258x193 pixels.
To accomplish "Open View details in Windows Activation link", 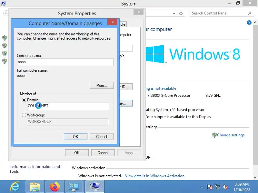I will (x=155, y=176).
